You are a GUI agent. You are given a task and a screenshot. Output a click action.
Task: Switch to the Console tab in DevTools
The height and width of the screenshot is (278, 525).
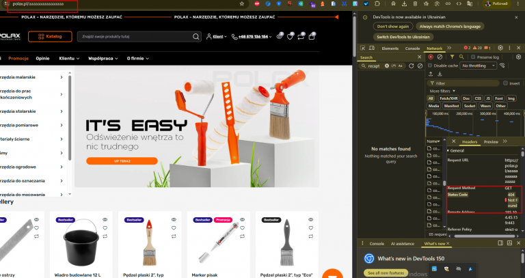pos(412,48)
